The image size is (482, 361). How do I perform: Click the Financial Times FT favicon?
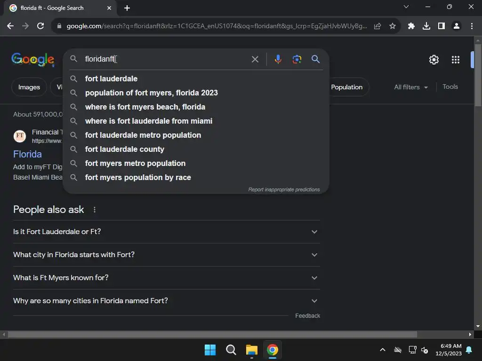20,136
